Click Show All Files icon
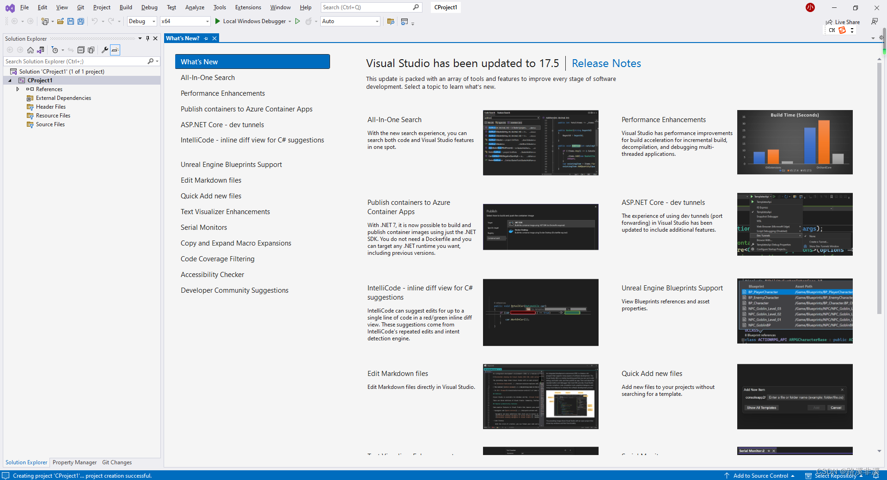This screenshot has width=887, height=480. (91, 50)
